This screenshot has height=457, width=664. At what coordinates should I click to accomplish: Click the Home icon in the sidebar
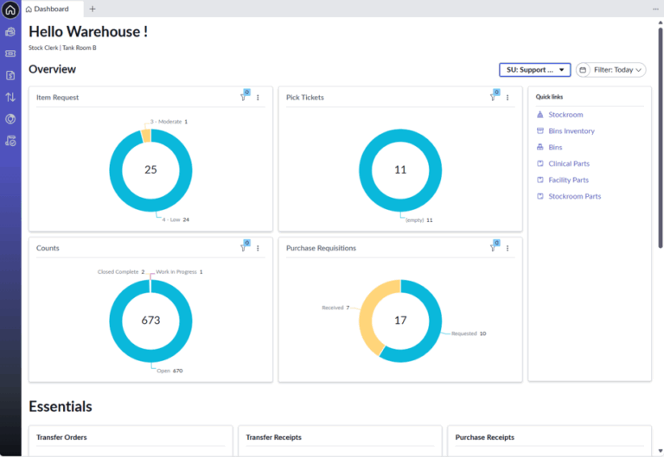(10, 10)
